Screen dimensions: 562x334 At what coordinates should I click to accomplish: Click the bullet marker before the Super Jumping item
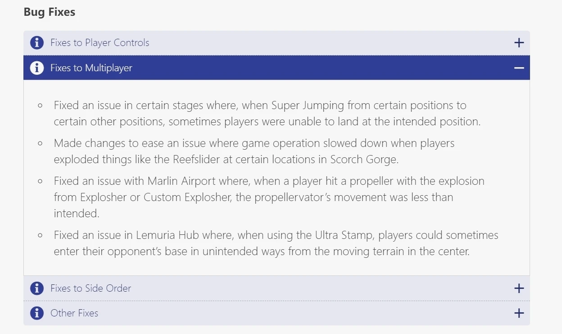coord(41,105)
